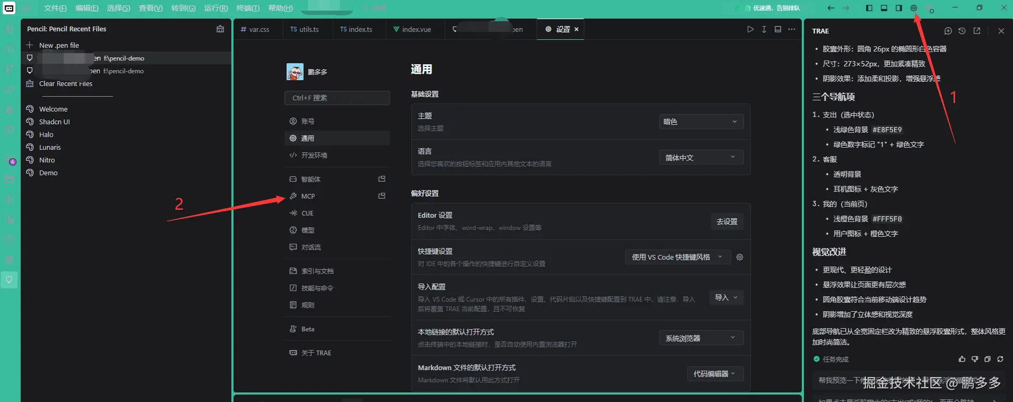The image size is (1013, 402).
Task: Go forward with the right arrow
Action: click(846, 8)
